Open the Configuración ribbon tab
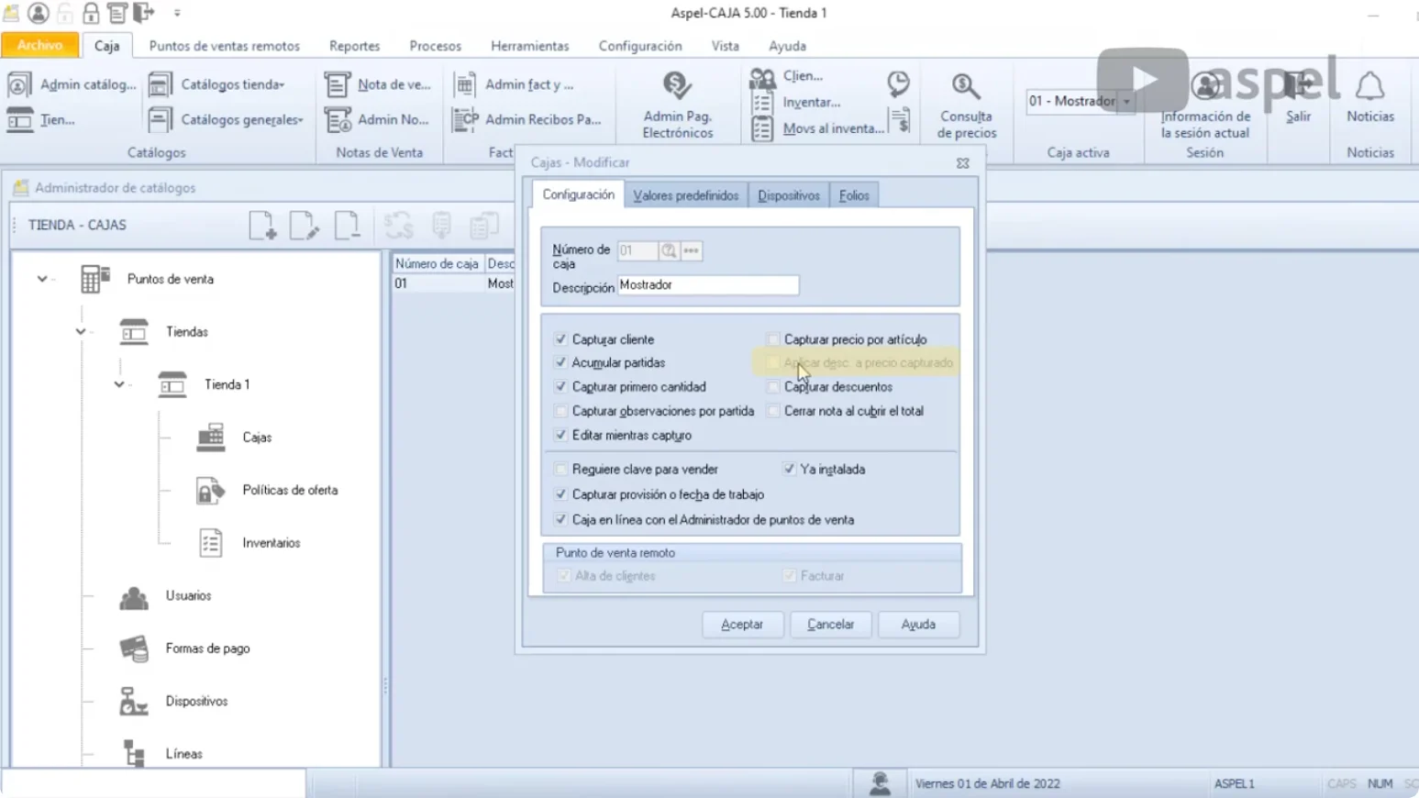 [640, 46]
